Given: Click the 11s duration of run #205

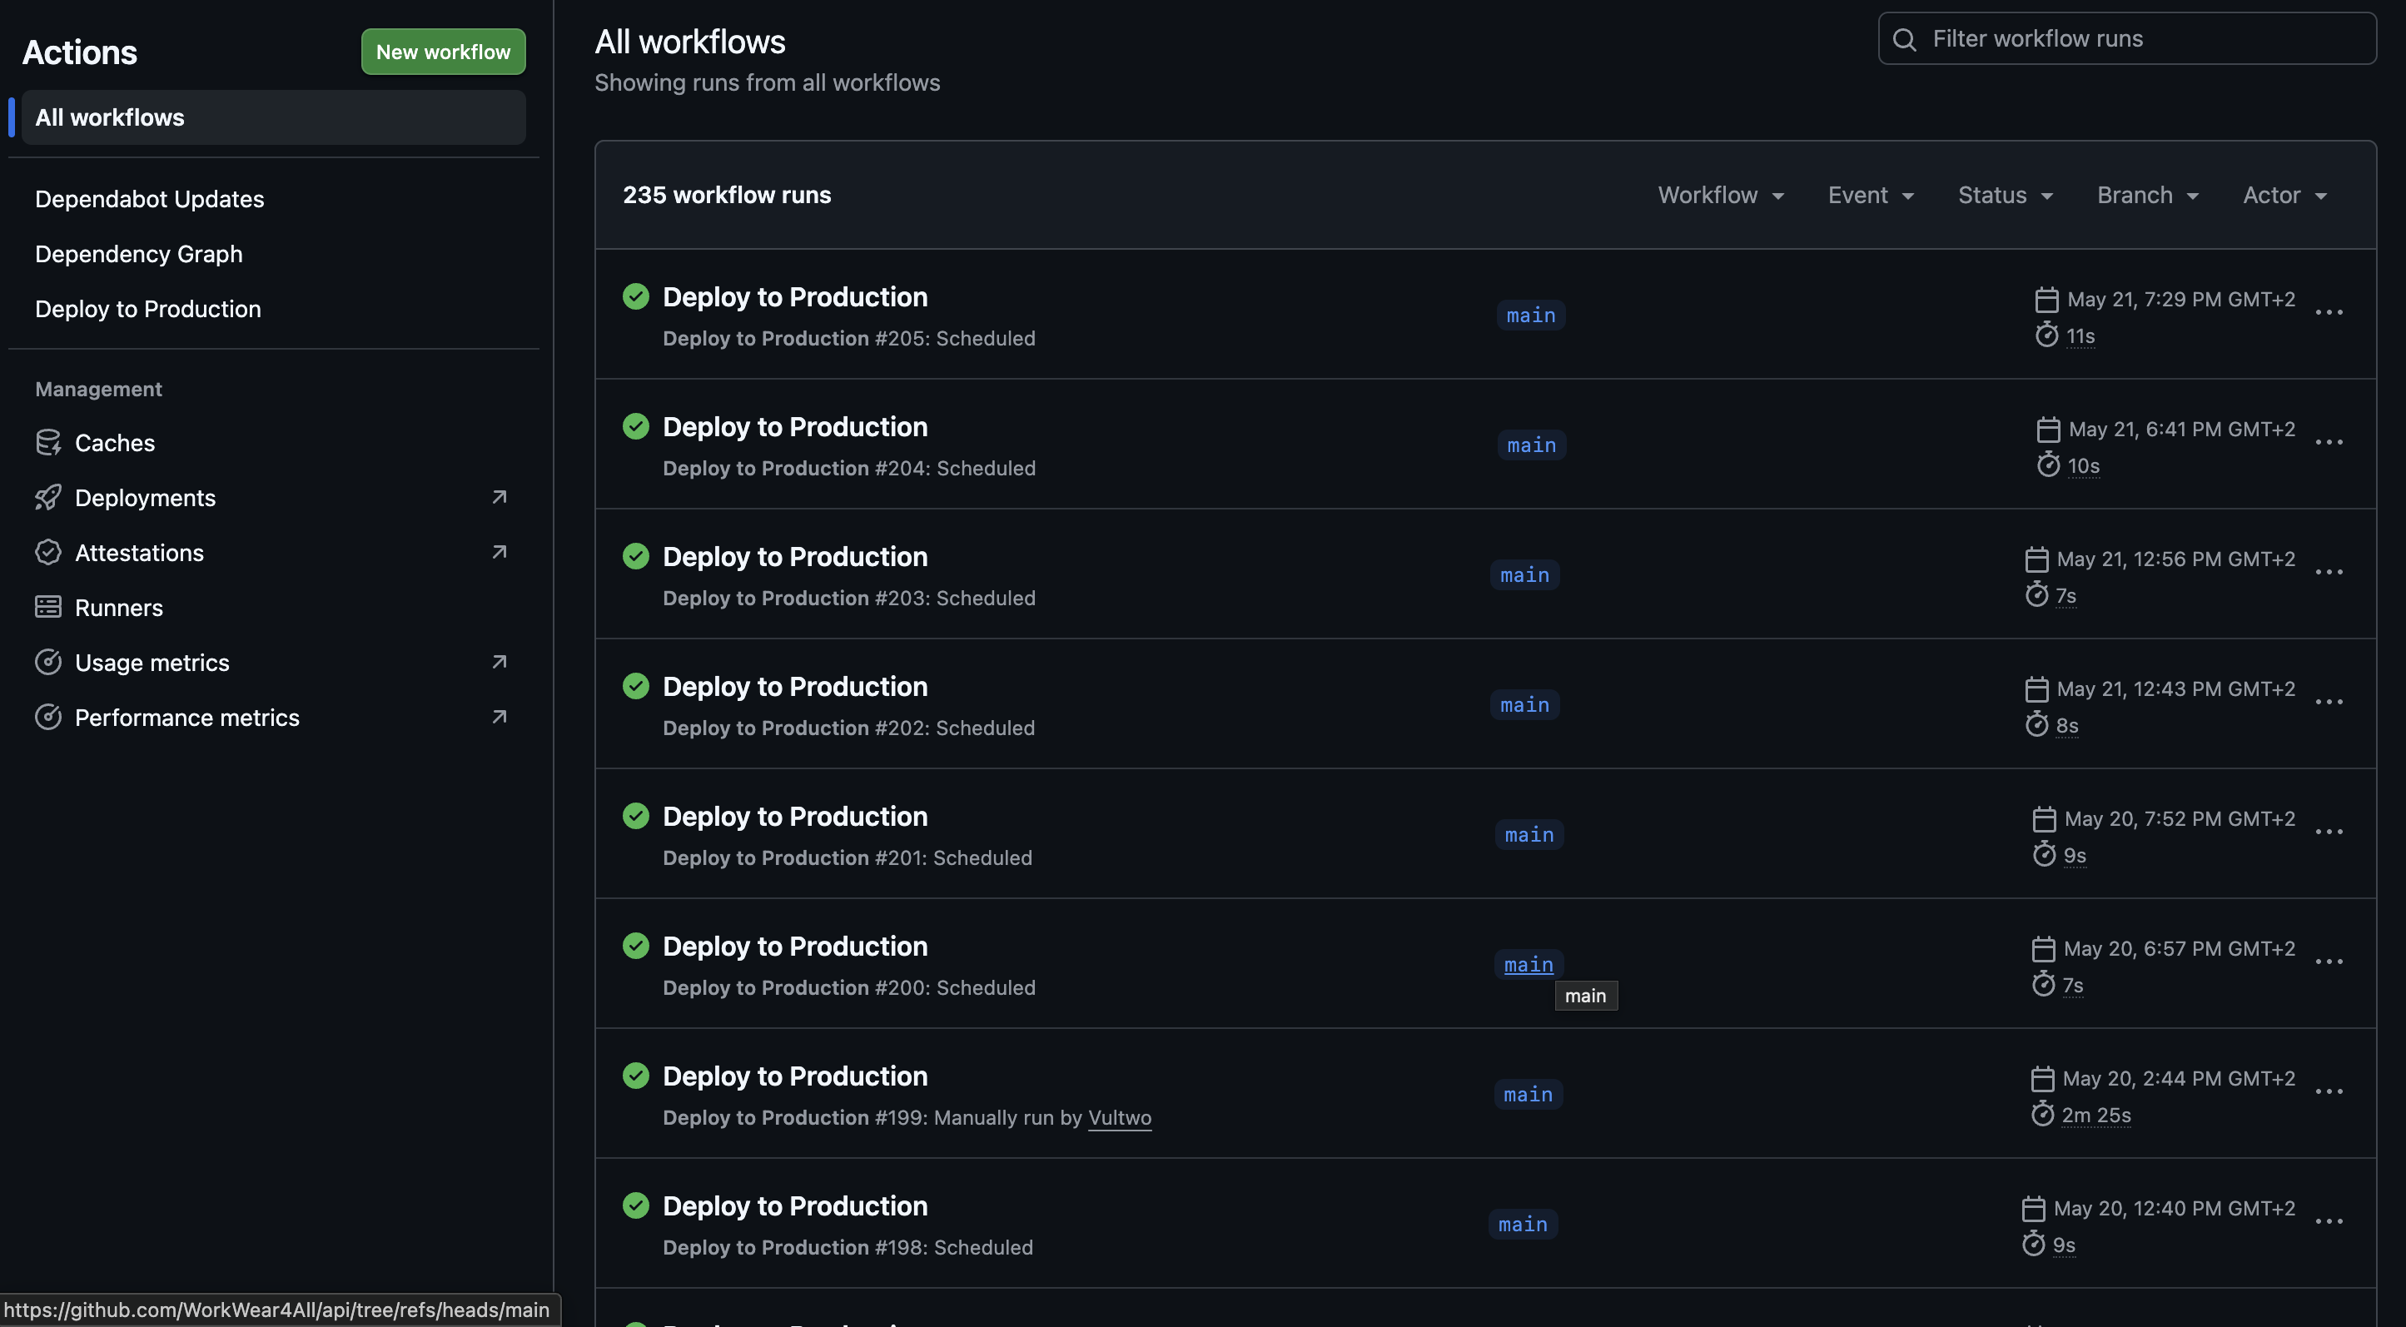Looking at the screenshot, I should tap(2080, 336).
